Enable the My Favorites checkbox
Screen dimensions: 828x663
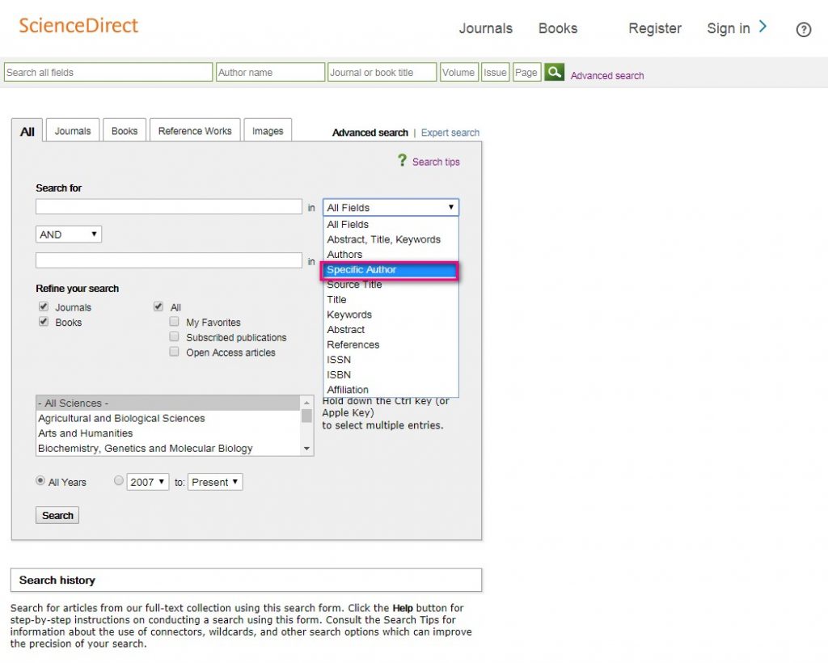(x=174, y=321)
